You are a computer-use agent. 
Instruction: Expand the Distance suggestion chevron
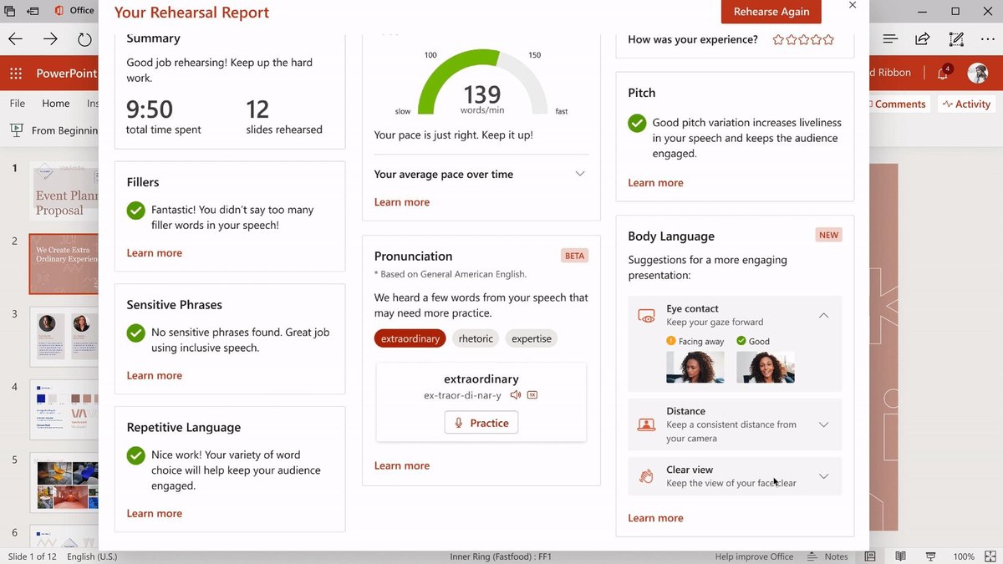823,424
